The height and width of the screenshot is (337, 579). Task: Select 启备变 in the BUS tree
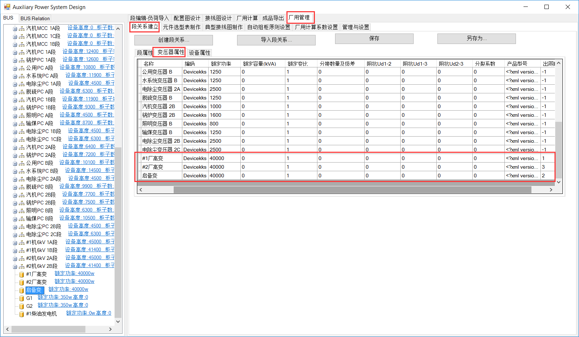(35, 290)
